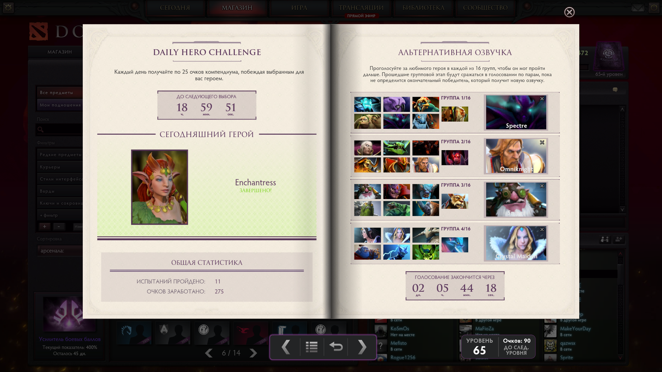Open the mail envelope icon
662x372 pixels.
(638, 8)
